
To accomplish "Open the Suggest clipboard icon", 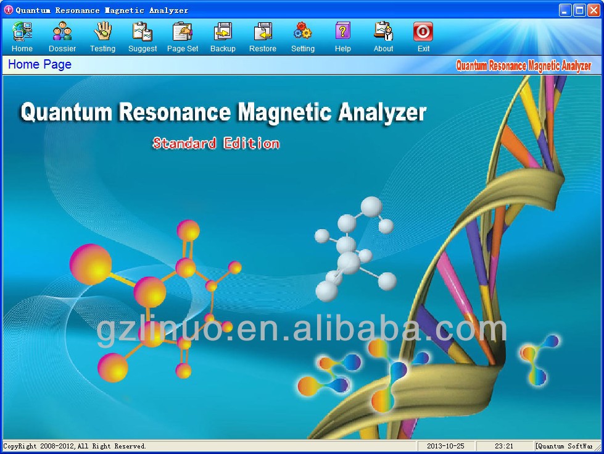I will (x=143, y=32).
